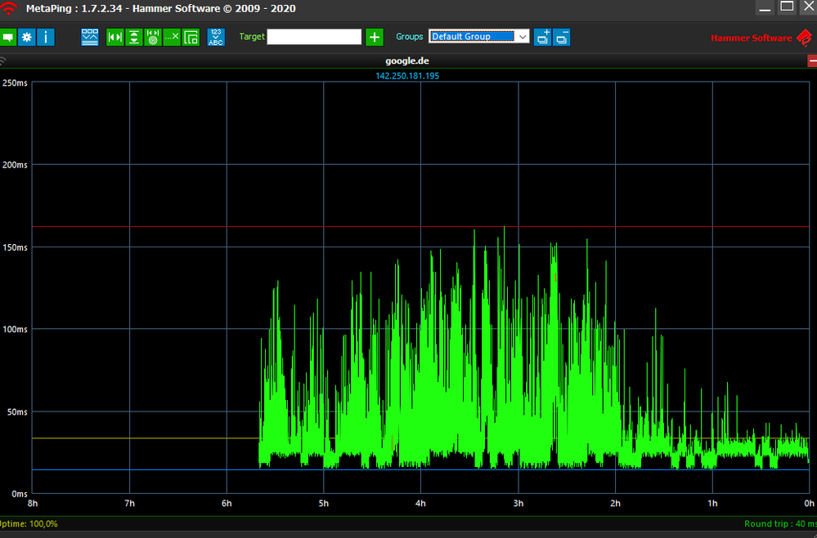Click the horizontal fit arrows icon
Viewport: 817px width, 538px height.
[115, 38]
